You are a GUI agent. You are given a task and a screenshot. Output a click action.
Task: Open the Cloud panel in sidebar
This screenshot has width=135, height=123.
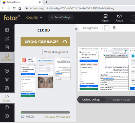point(7,98)
